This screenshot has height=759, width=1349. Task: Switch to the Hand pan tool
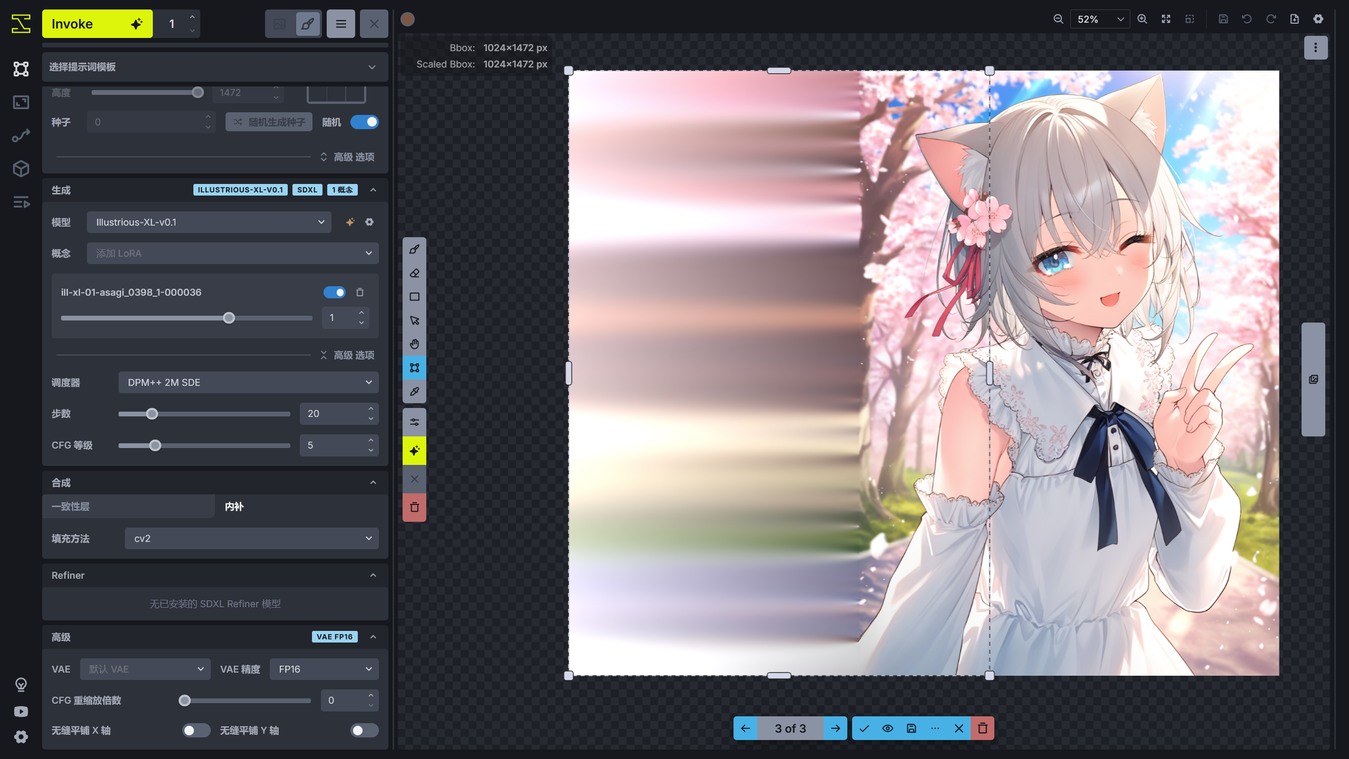coord(414,344)
